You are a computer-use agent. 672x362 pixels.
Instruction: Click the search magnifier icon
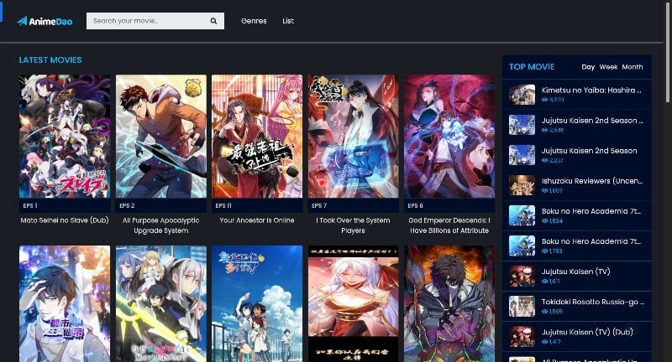point(213,21)
